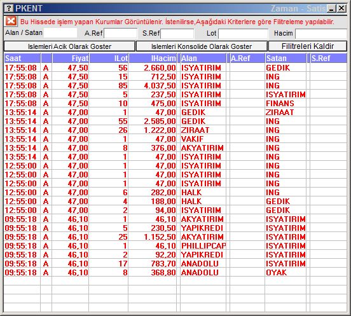Select Islemleri Konsolide Olarak Goster button

[202, 46]
